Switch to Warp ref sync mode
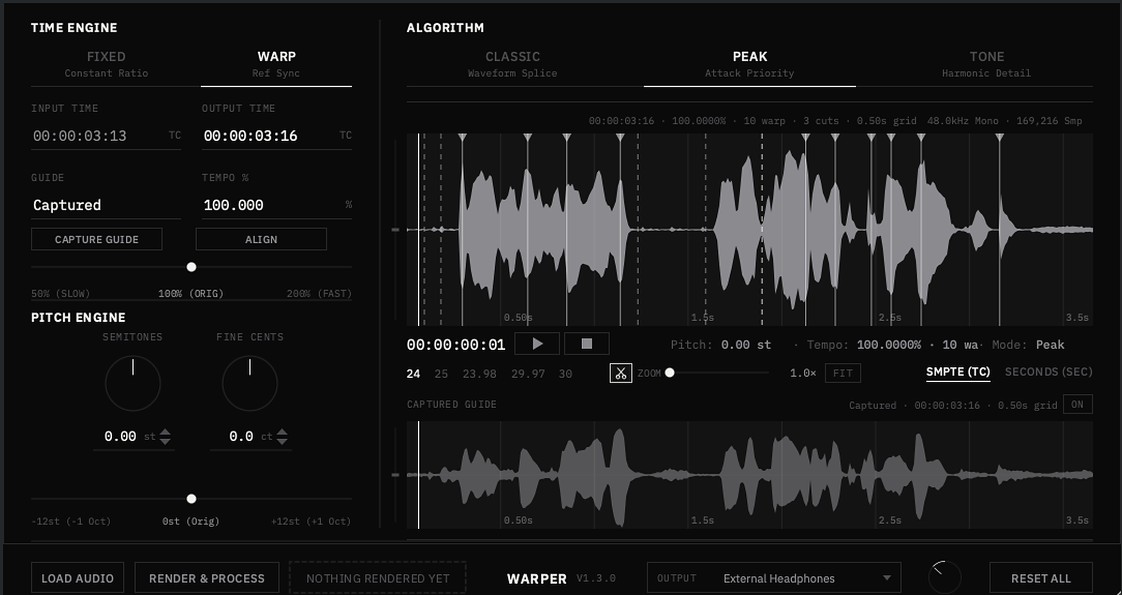Screen dimensions: 1122x595 click(x=276, y=64)
